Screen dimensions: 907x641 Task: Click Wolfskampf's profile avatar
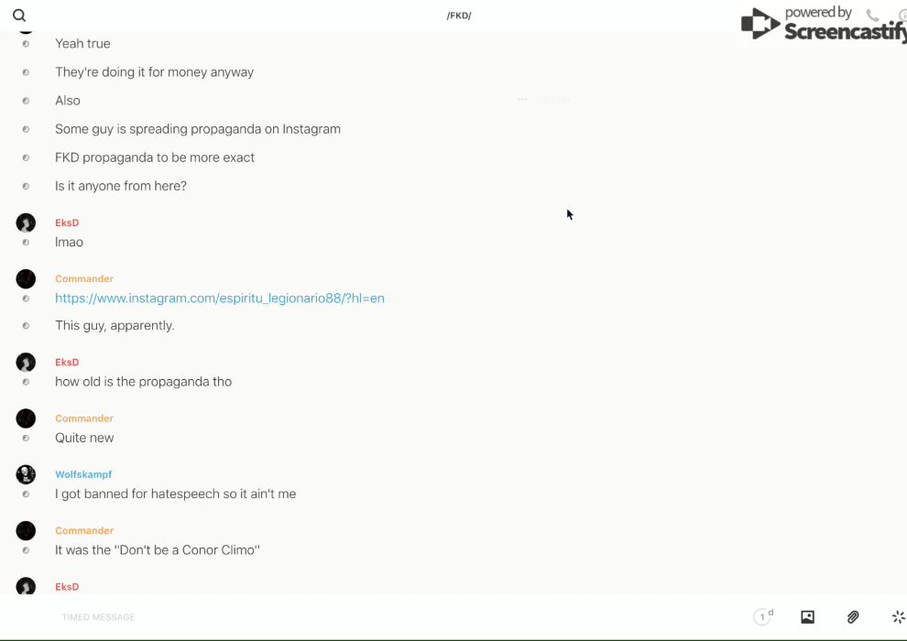coord(26,474)
